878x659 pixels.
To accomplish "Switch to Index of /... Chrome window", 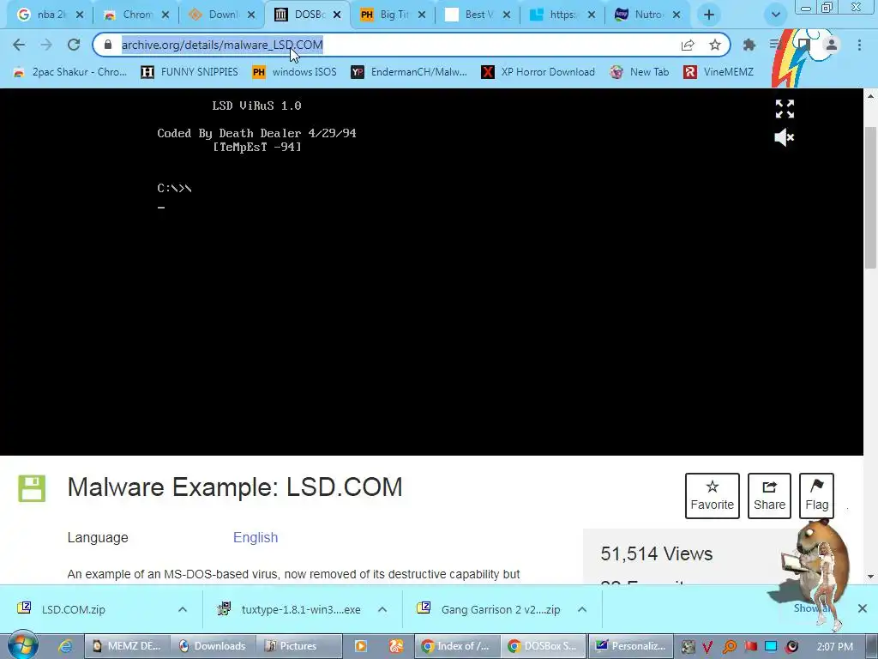I will [457, 646].
